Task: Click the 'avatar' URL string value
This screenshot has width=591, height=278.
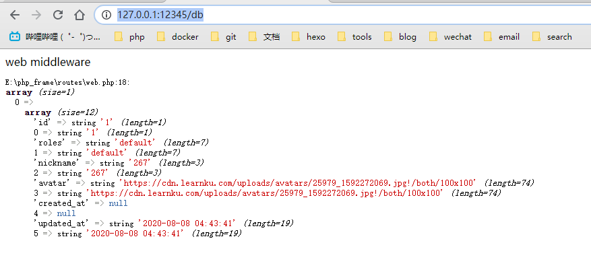Action: point(298,183)
